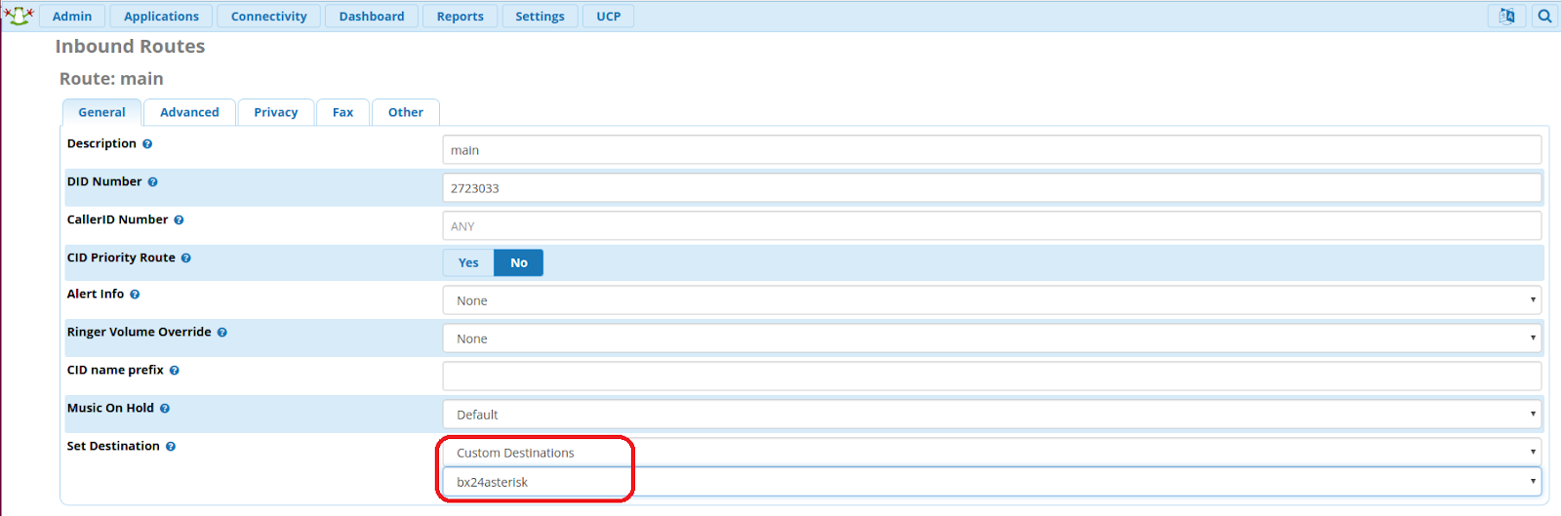Open the language selector icon
This screenshot has height=516, width=1561.
1507,16
